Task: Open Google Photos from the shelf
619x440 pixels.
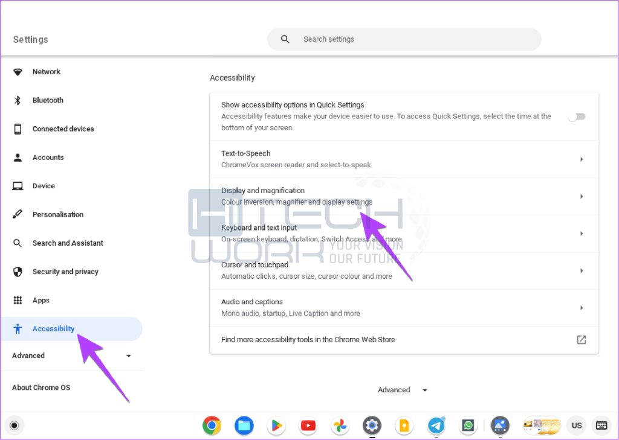Action: [x=340, y=426]
